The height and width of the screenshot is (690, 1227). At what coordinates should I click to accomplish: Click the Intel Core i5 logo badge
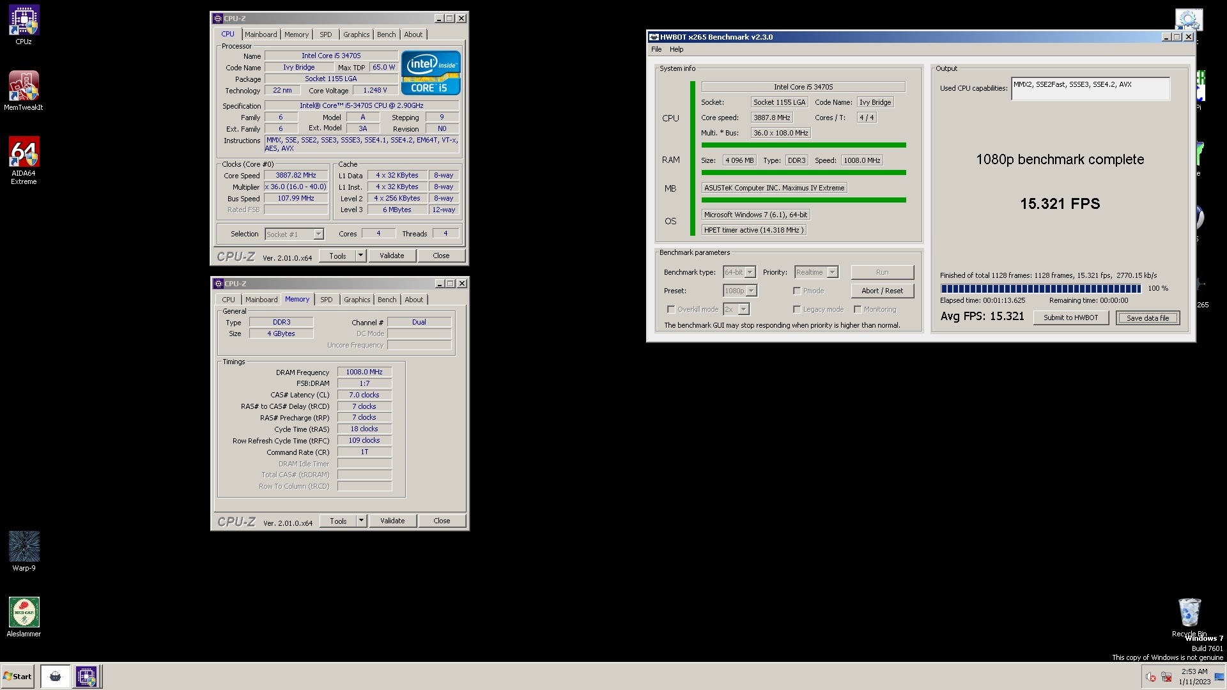(431, 73)
